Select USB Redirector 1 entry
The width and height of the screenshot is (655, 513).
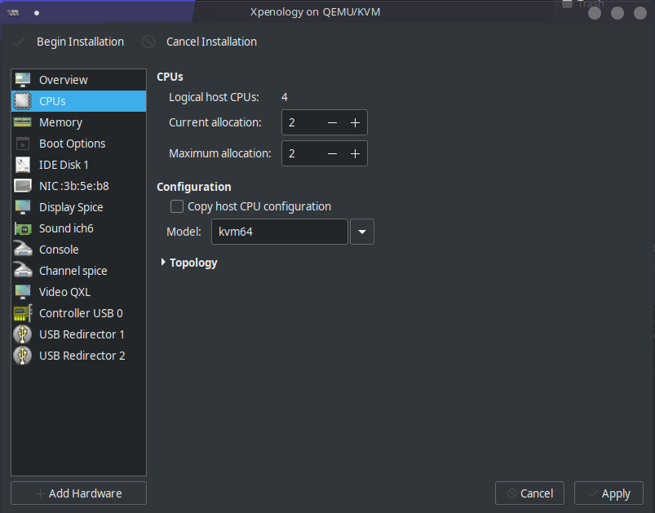[78, 334]
